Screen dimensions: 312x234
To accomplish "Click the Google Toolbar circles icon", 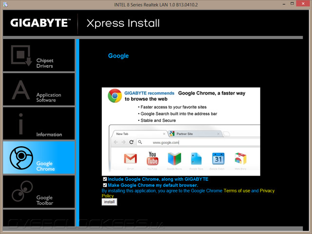I will (22, 191).
